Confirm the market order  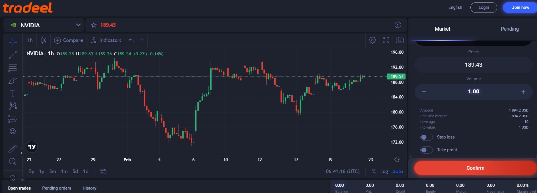point(475,168)
